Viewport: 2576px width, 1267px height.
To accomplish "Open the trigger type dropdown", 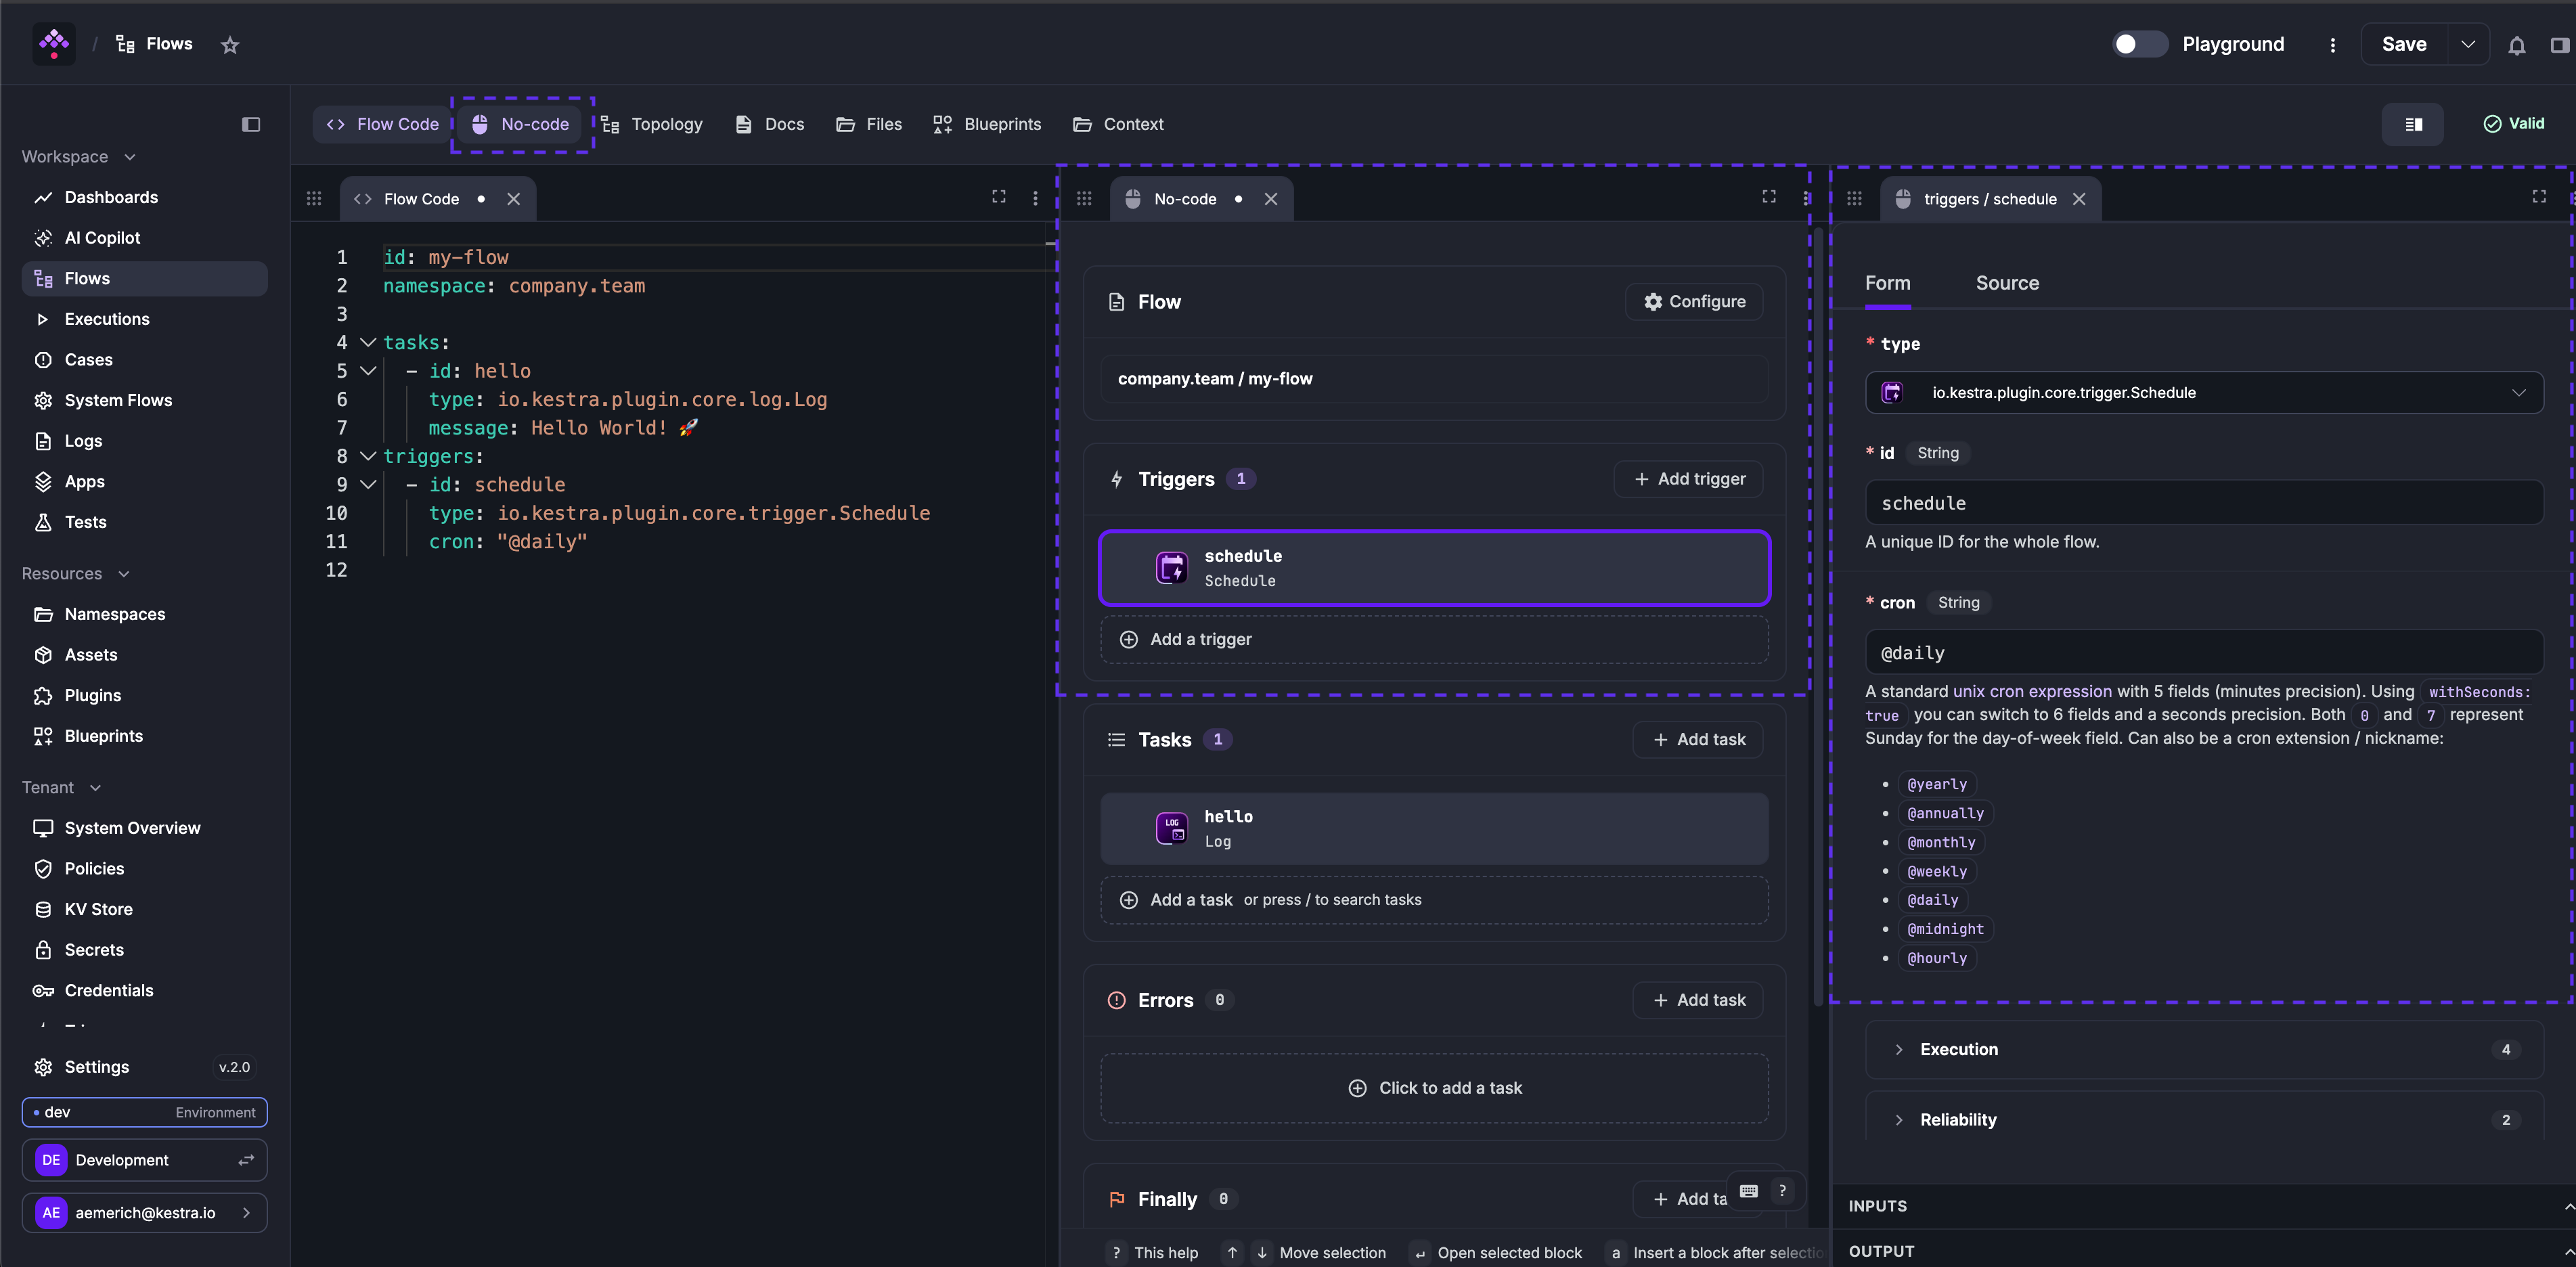I will pos(2204,393).
